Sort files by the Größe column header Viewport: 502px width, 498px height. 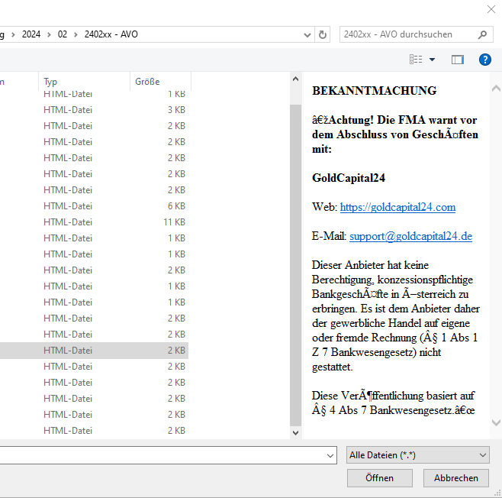coord(160,82)
